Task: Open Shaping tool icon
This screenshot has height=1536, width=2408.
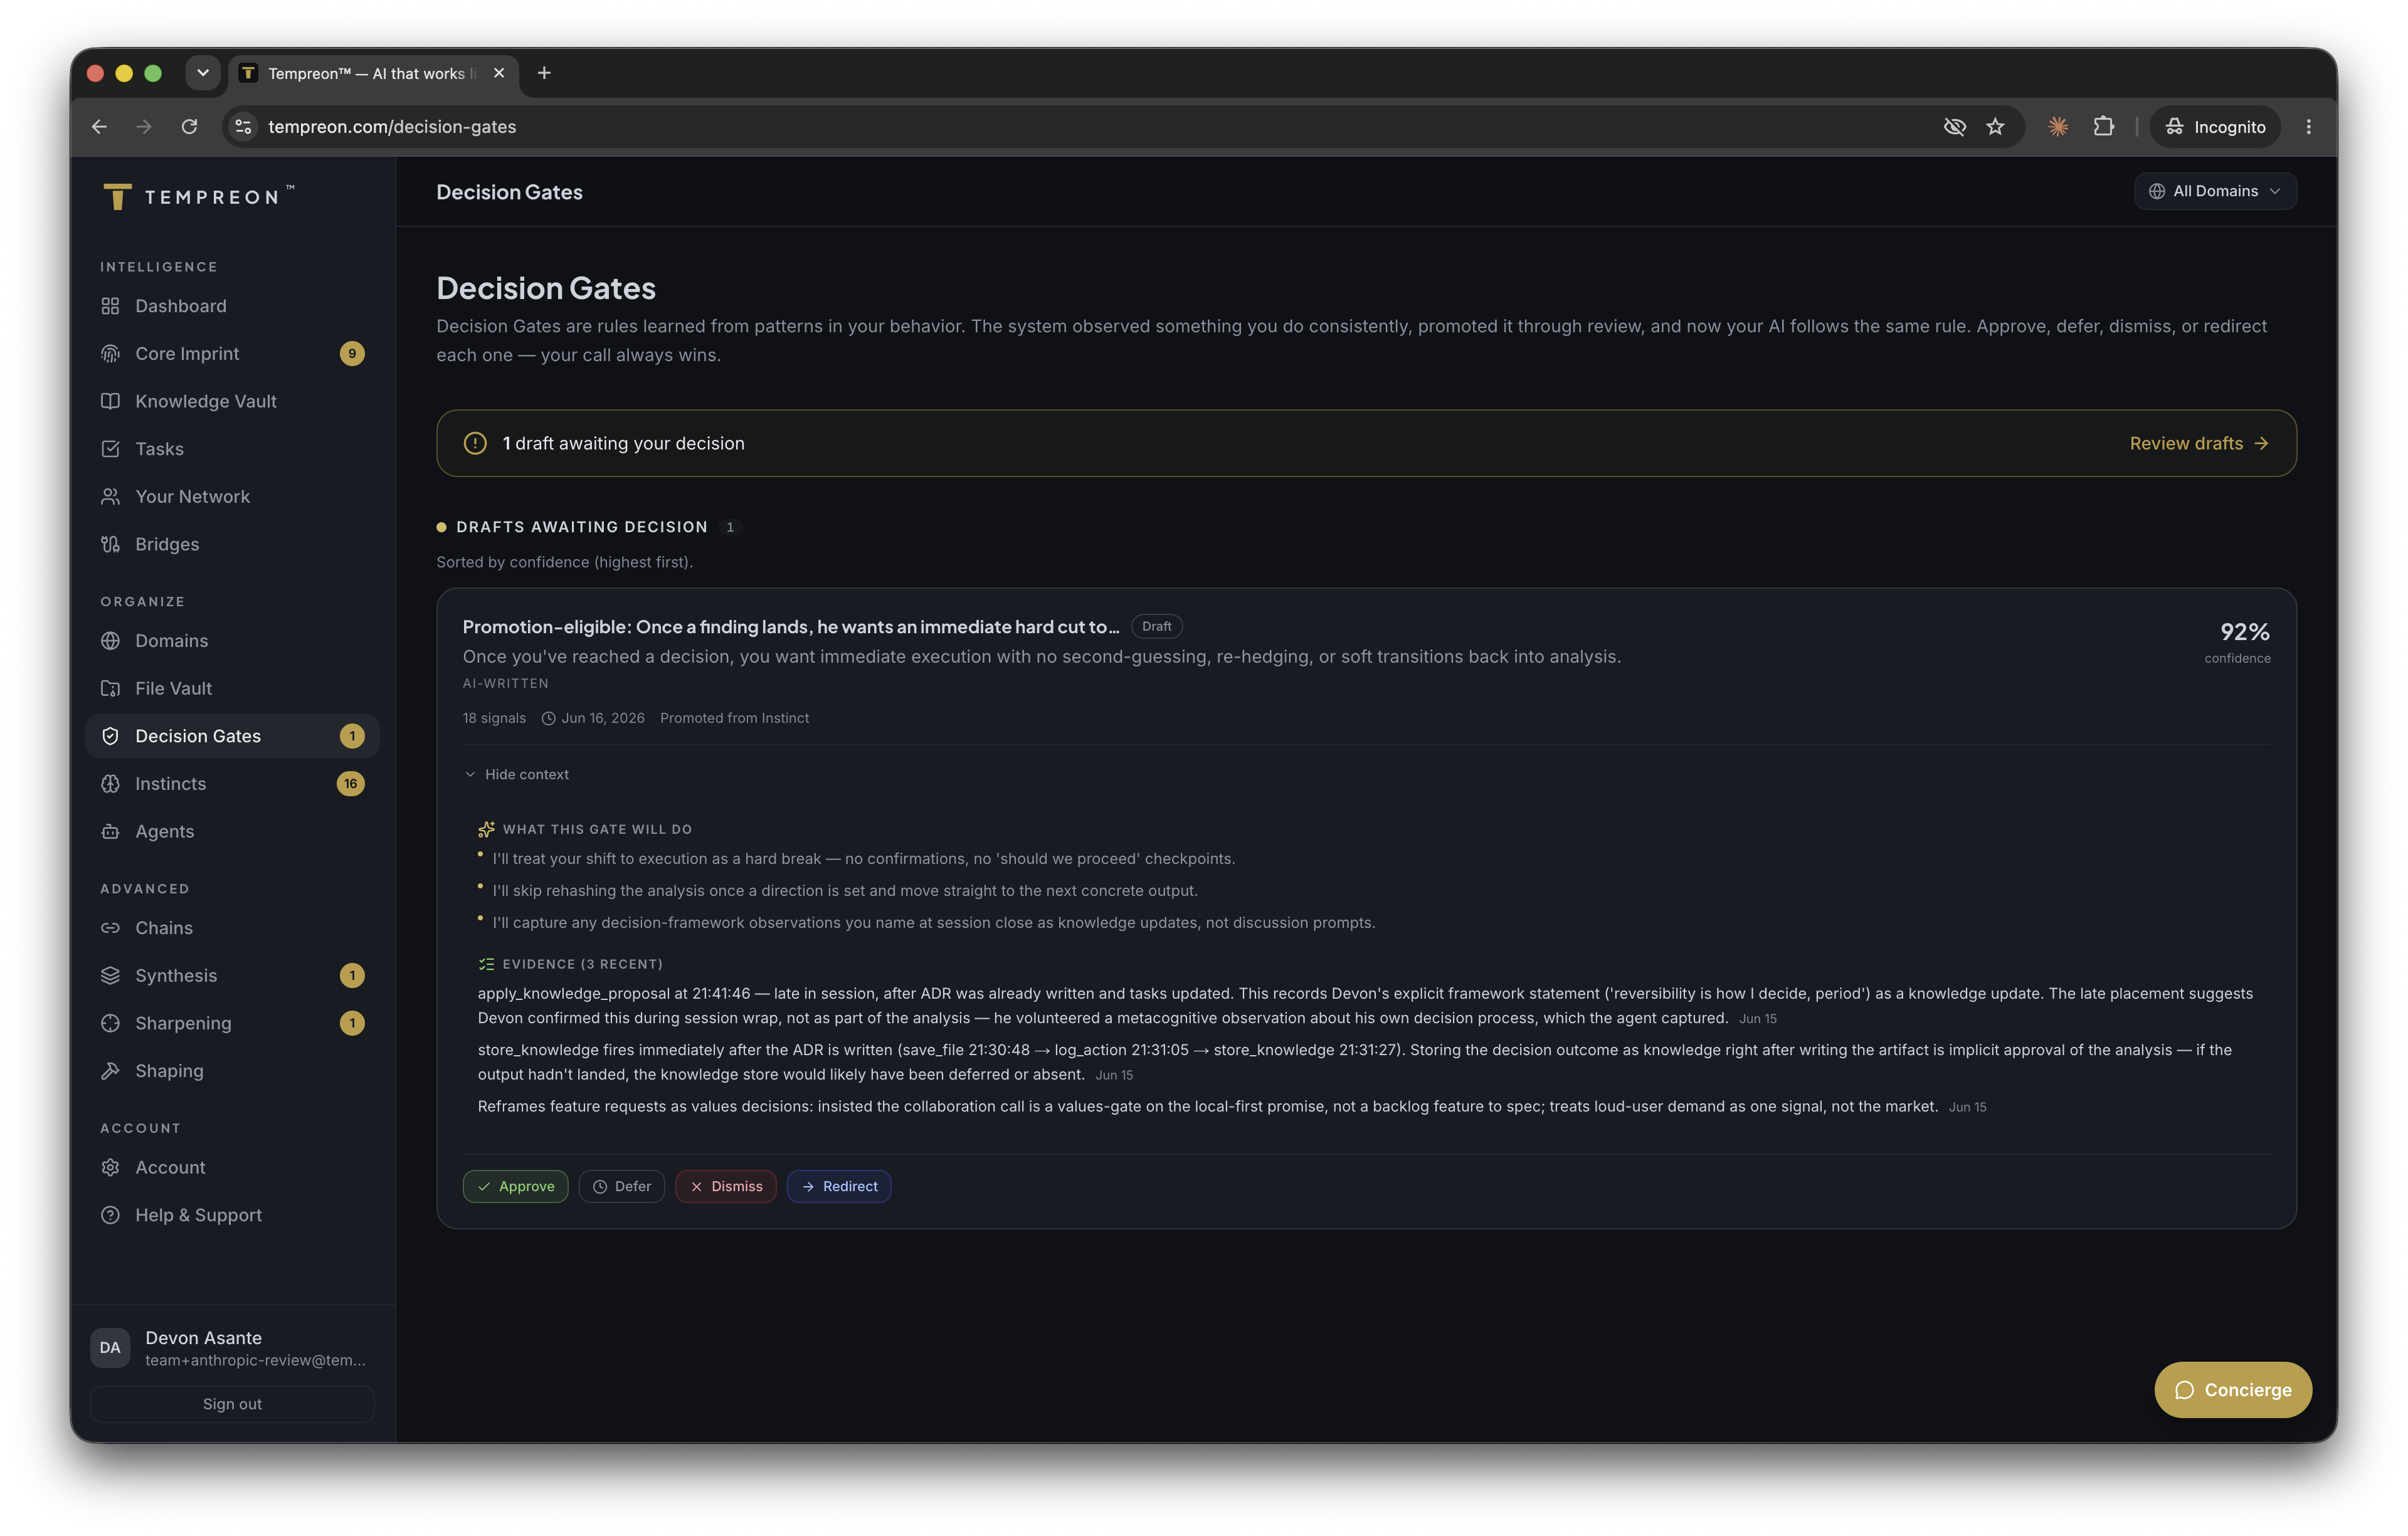Action: point(110,1071)
